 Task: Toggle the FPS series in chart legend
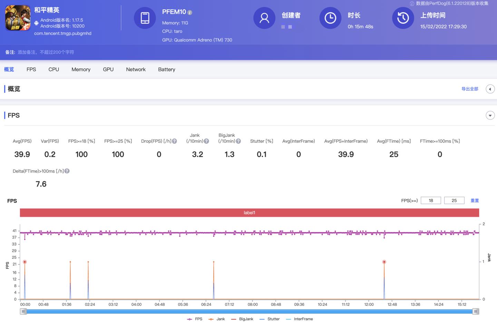click(x=195, y=319)
